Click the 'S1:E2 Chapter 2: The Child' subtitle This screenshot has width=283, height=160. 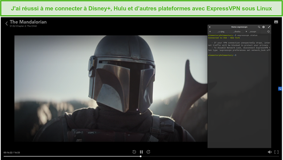23,26
